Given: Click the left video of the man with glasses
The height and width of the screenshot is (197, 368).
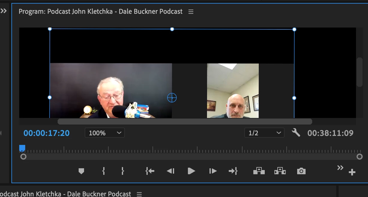Looking at the screenshot, I should tap(111, 91).
